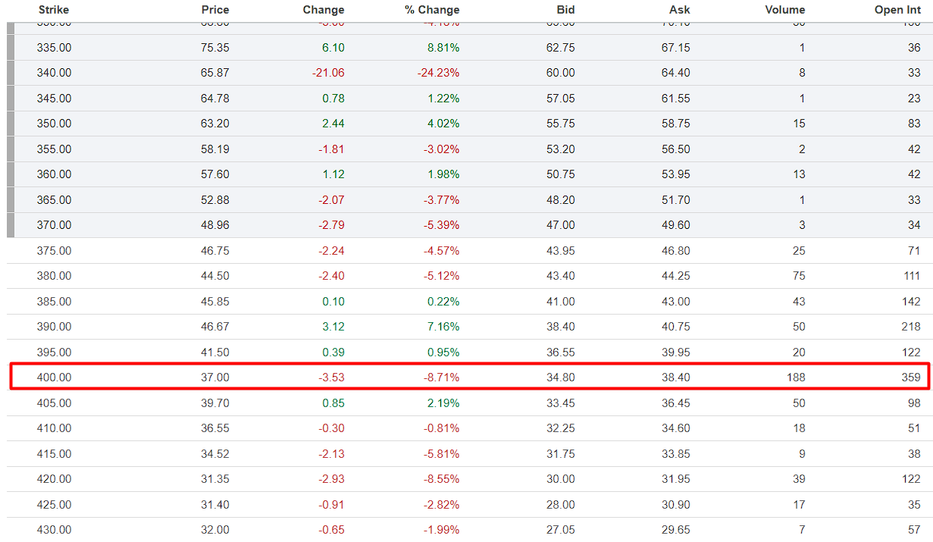The height and width of the screenshot is (542, 933).
Task: Sort table by Strike column header
Action: [54, 10]
